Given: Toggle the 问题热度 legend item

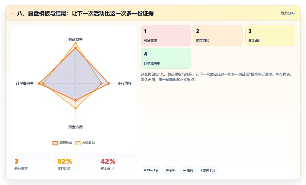Looking at the screenshot, I should 63,143.
